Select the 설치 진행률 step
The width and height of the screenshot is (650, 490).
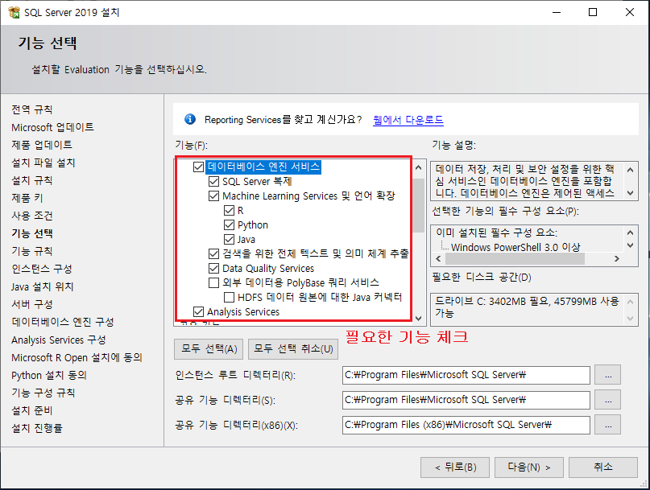tap(37, 428)
